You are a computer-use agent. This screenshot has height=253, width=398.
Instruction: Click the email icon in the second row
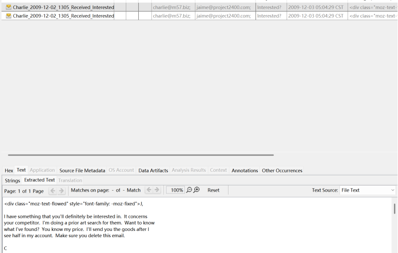(x=9, y=16)
